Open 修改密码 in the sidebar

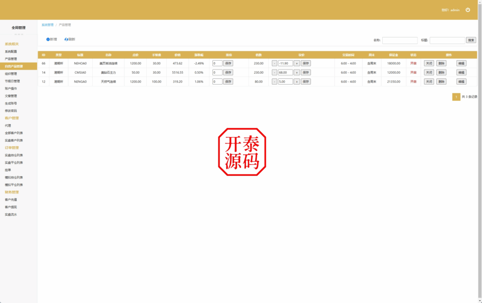11,111
